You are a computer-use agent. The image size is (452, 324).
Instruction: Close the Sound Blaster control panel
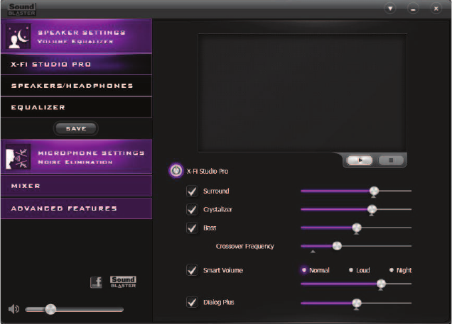pyautogui.click(x=436, y=9)
